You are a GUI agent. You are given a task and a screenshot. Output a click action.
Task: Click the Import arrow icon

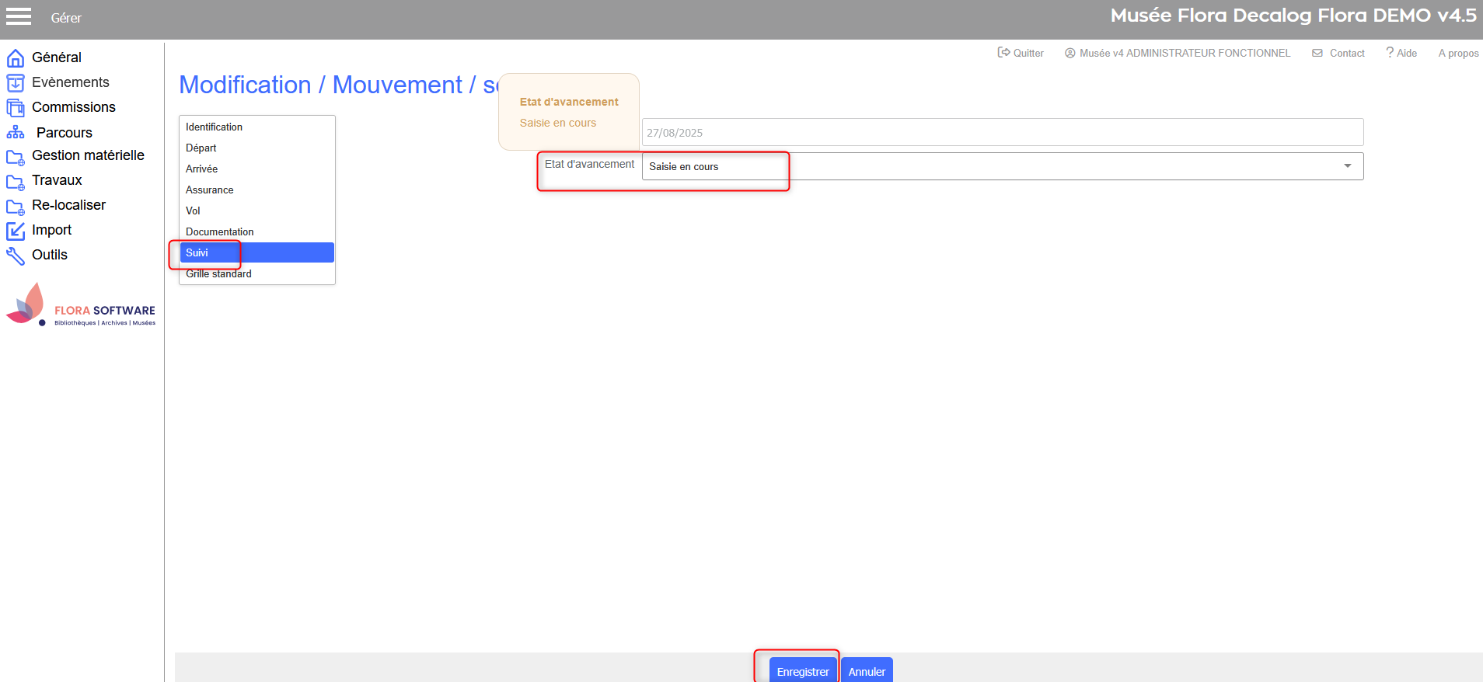(16, 231)
